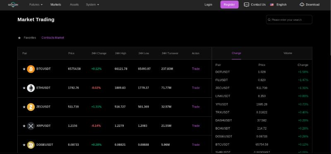The width and height of the screenshot is (331, 154).
Task: Click the search magnifier icon
Action: coord(269,19)
